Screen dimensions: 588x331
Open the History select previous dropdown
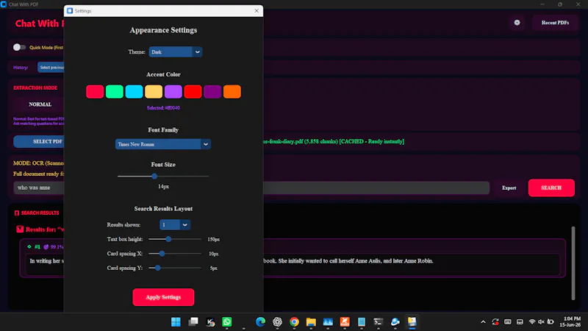[51, 68]
